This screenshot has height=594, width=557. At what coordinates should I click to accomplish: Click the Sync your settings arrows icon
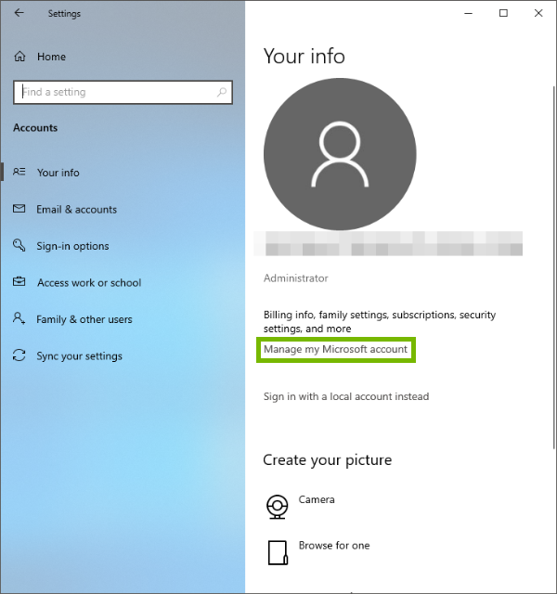(19, 355)
